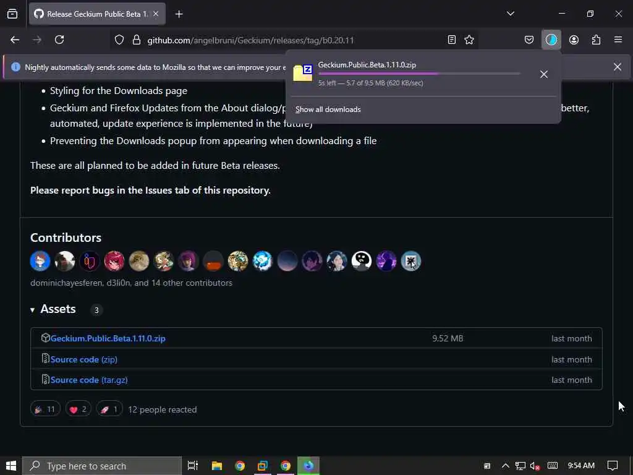Open first contributor avatar with glasses
This screenshot has width=633, height=475.
click(40, 261)
